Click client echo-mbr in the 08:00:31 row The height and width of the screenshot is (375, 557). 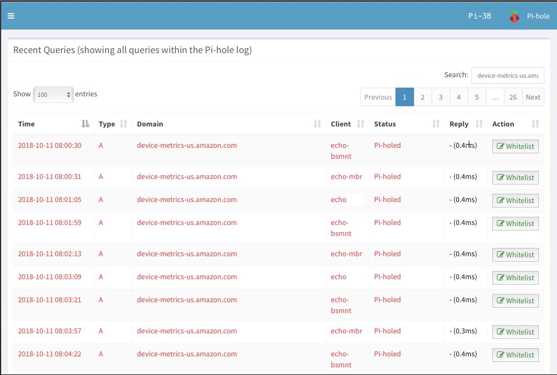point(346,176)
